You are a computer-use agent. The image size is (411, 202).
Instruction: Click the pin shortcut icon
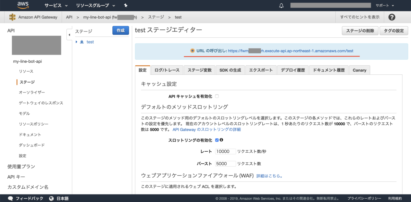point(126,5)
